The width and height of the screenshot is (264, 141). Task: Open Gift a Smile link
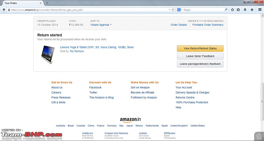58,102
